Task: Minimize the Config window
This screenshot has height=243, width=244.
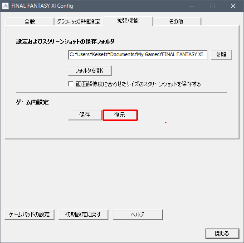Action: tap(192, 6)
